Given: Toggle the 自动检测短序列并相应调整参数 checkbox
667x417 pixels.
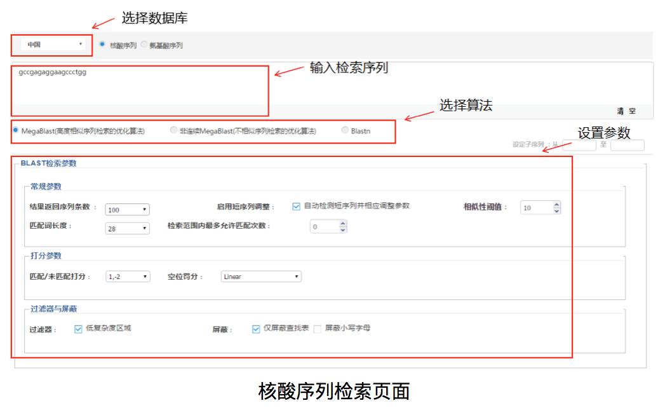Looking at the screenshot, I should [296, 207].
